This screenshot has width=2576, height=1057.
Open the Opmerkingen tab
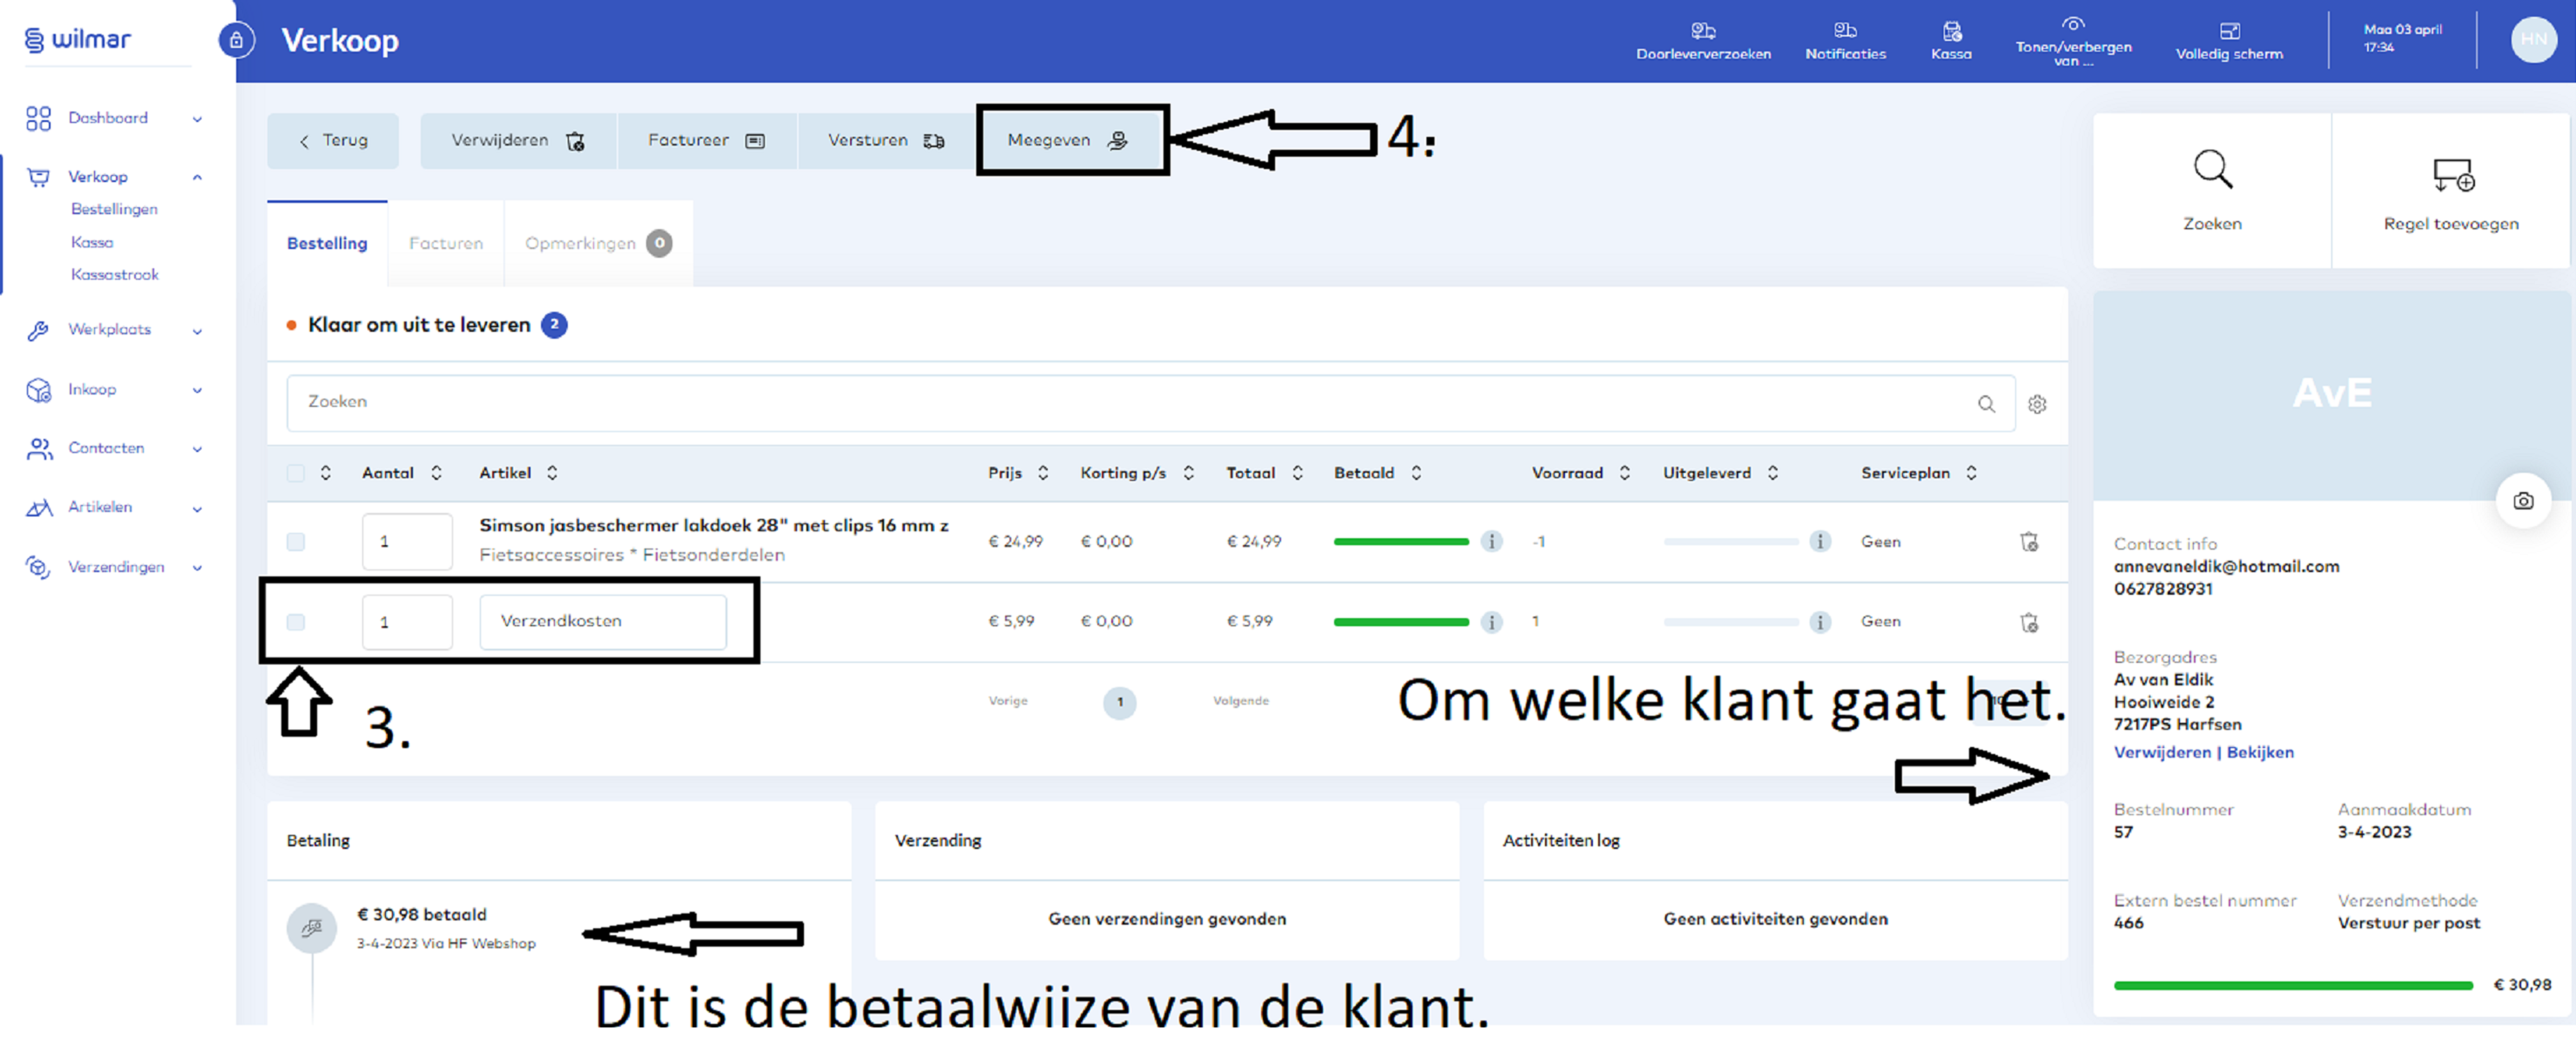tap(580, 243)
